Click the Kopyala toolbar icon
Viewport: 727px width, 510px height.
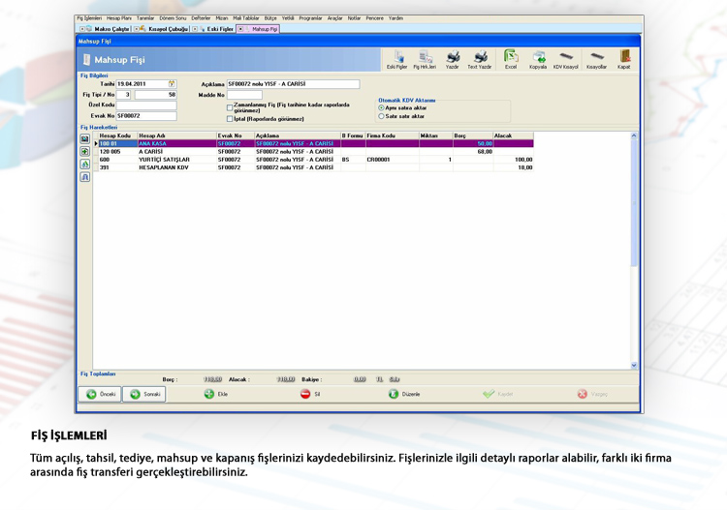tap(538, 59)
